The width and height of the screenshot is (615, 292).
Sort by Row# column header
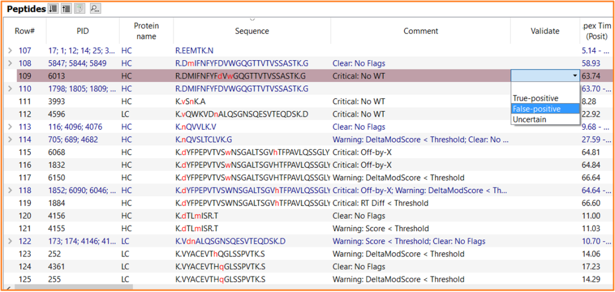[25, 31]
